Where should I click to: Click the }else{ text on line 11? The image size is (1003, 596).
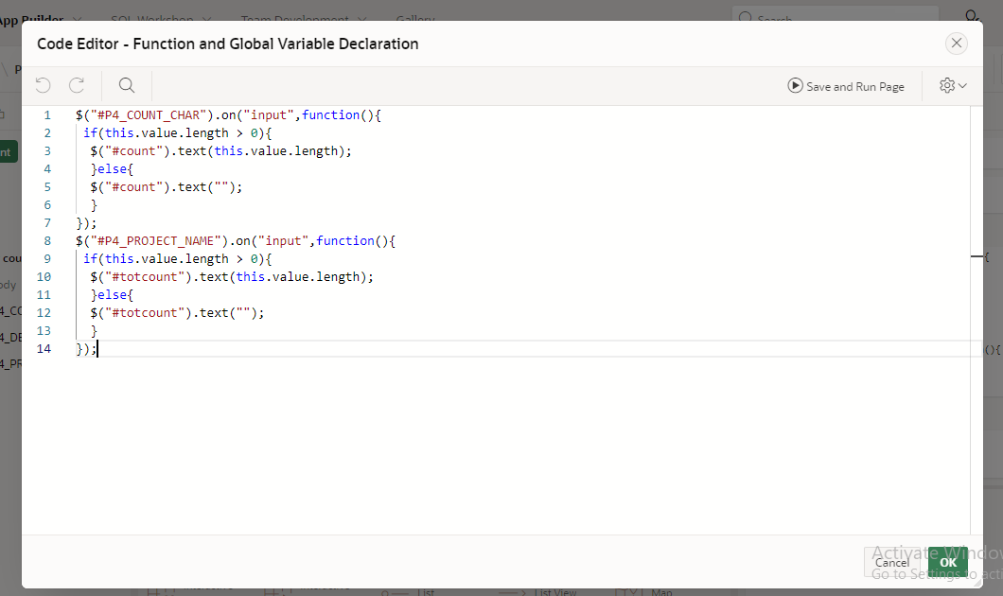click(x=112, y=295)
